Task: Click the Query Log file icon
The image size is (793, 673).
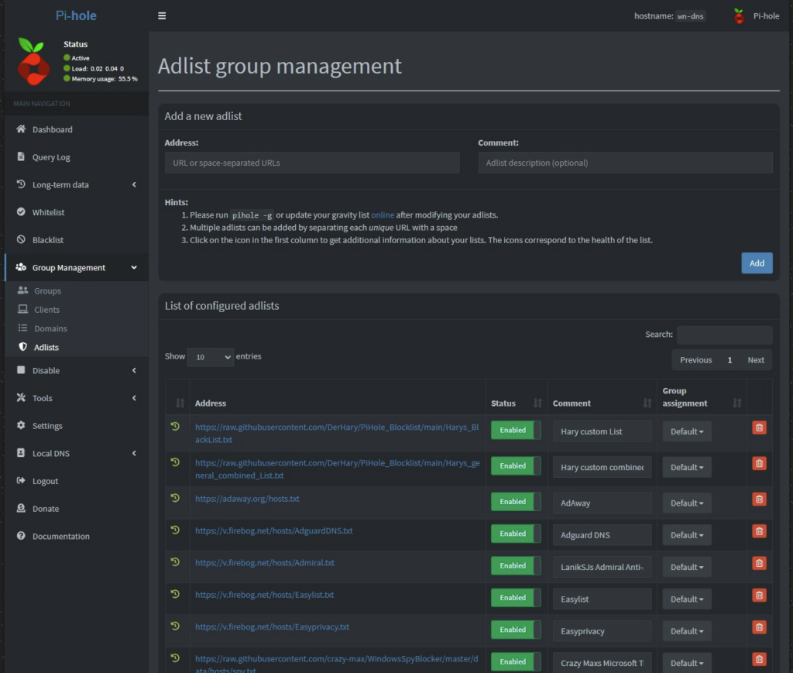Action: click(21, 156)
